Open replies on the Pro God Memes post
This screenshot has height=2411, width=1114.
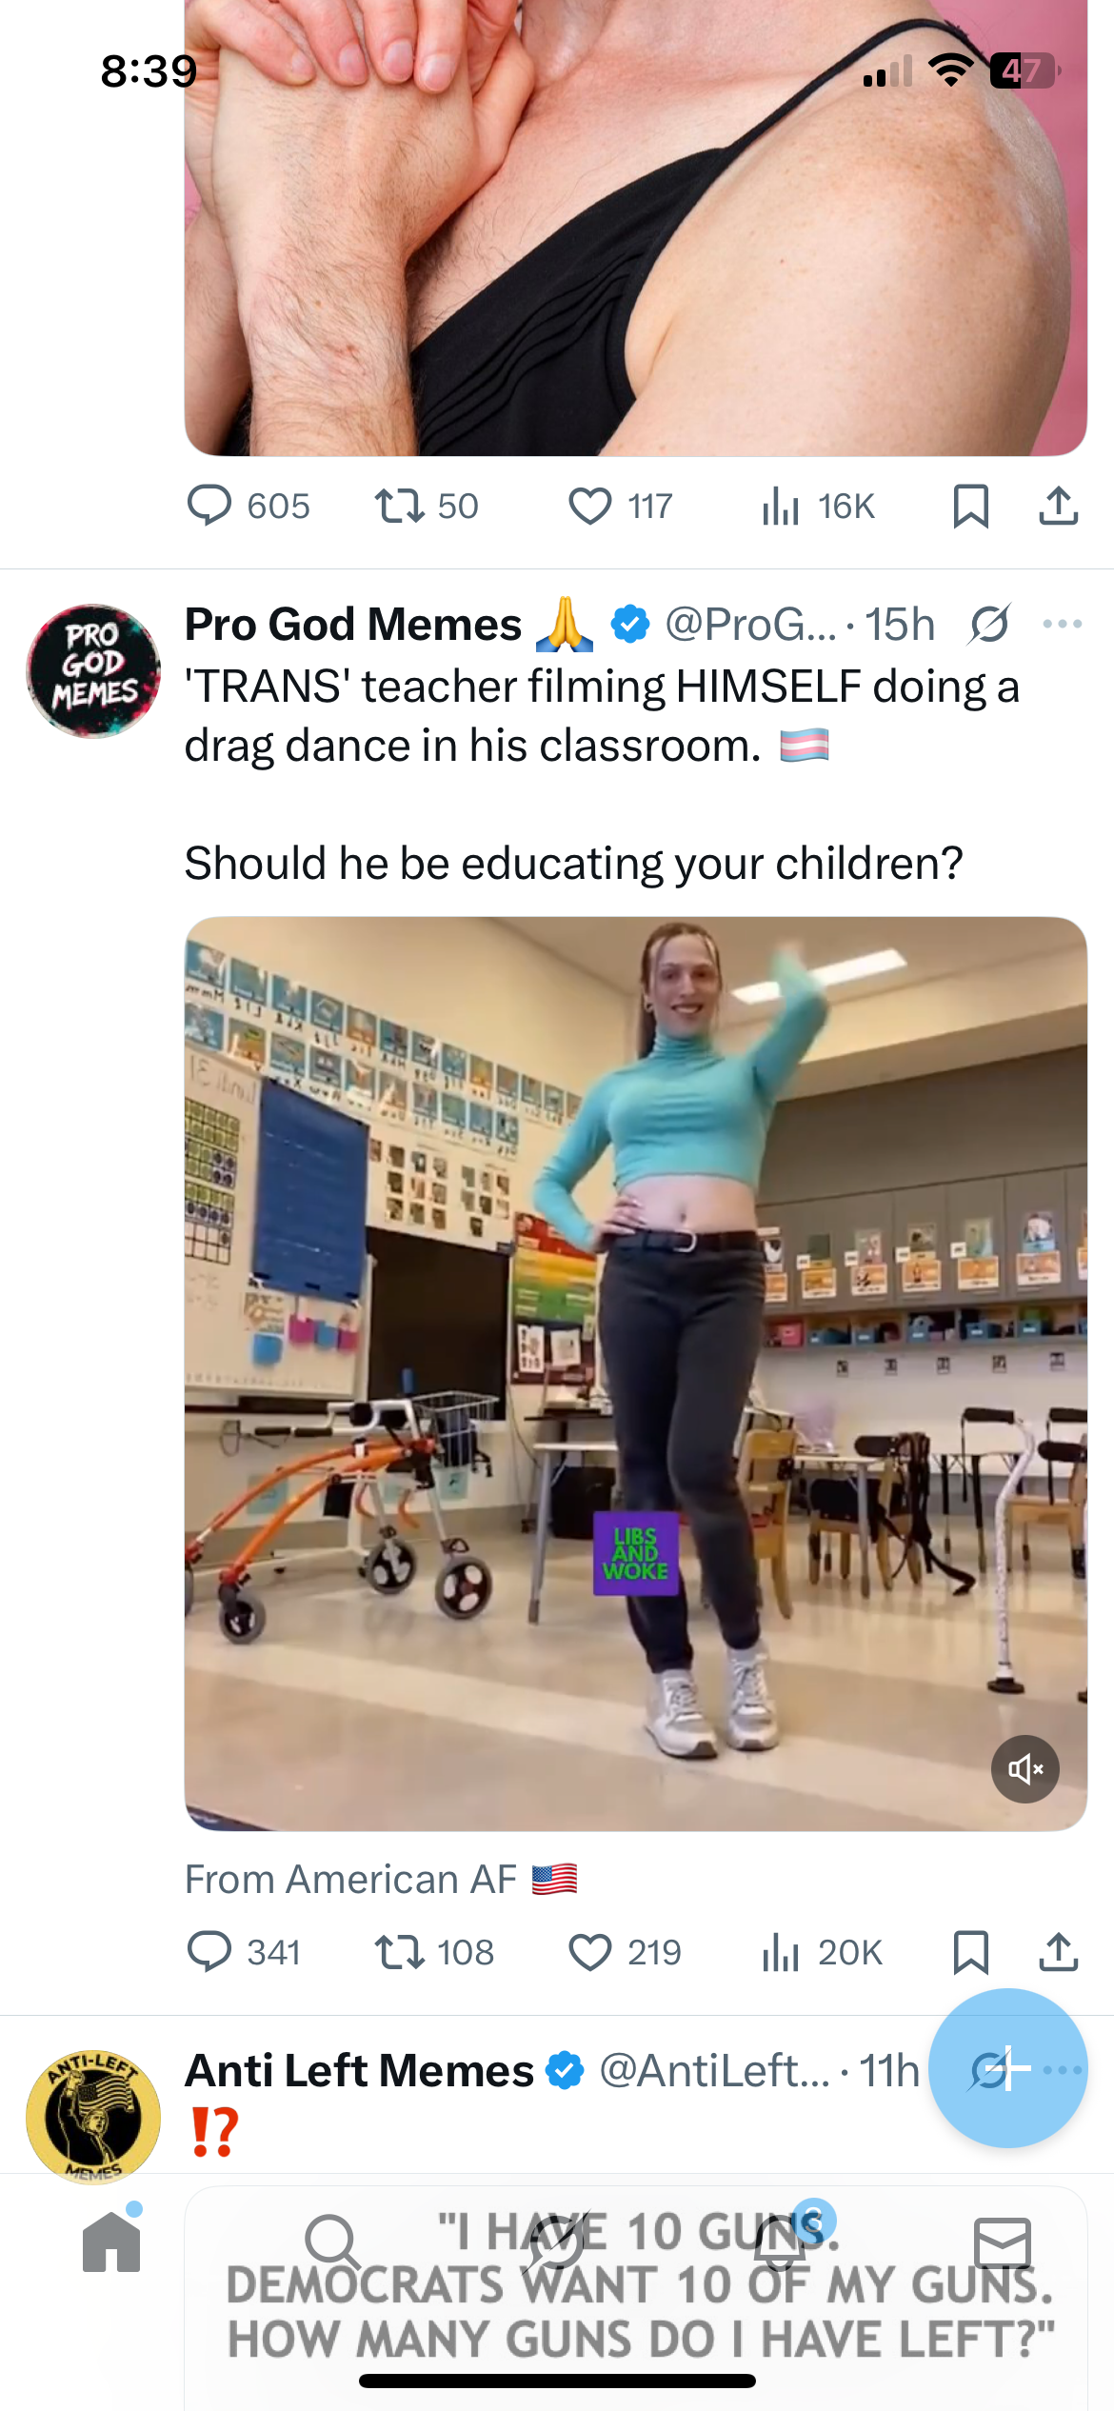(243, 1952)
